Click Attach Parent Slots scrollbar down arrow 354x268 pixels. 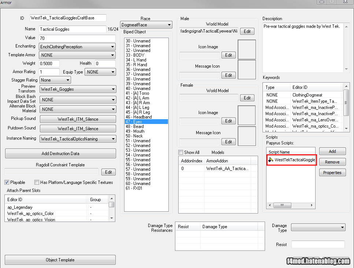[x=112, y=218]
